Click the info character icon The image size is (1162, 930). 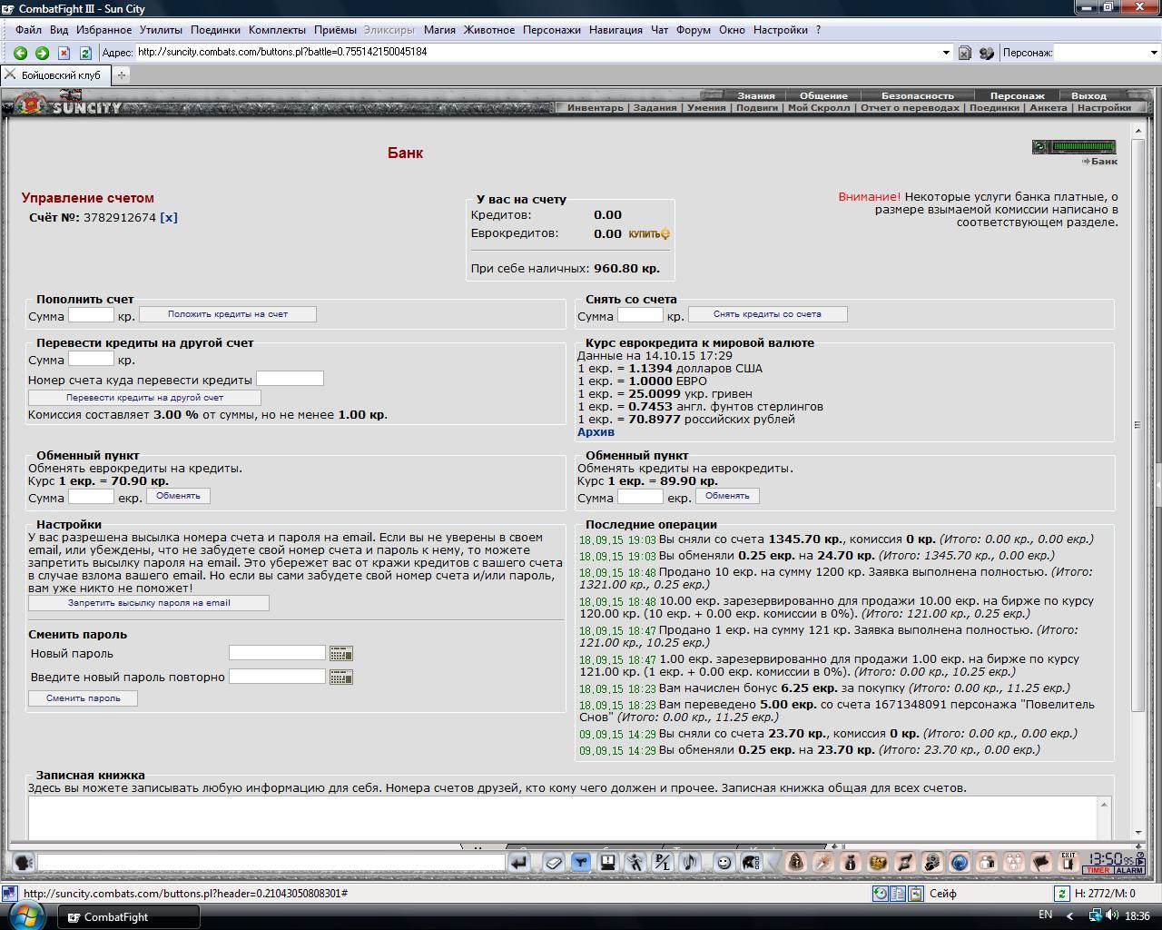click(851, 862)
